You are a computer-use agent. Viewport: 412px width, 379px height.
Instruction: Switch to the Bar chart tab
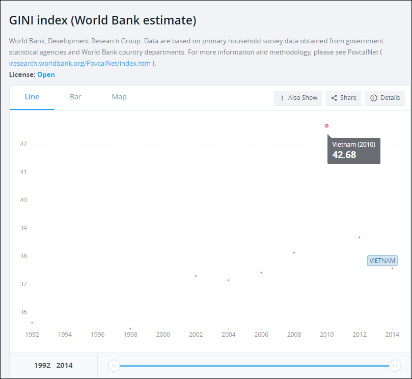tap(75, 97)
